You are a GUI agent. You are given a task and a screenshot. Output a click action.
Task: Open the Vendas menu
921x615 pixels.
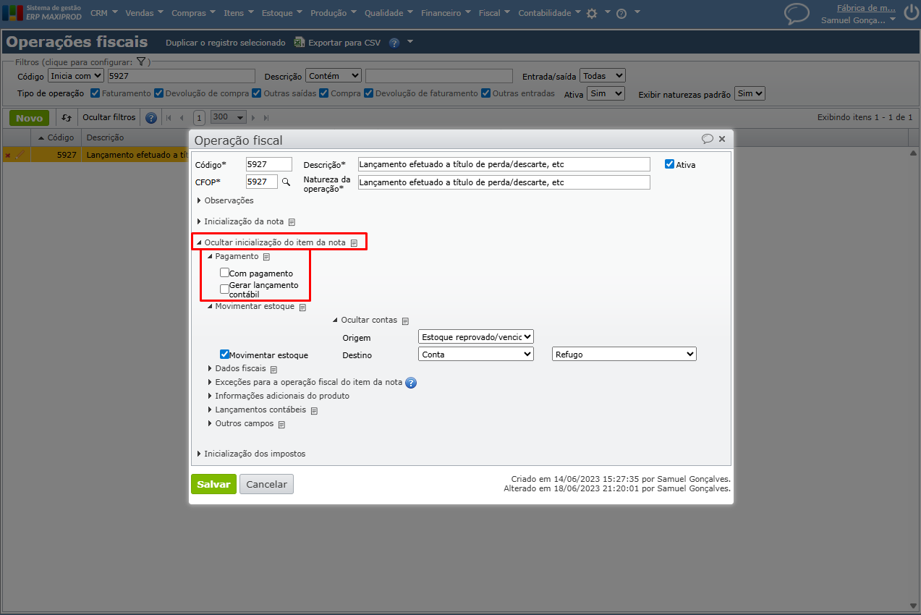144,13
